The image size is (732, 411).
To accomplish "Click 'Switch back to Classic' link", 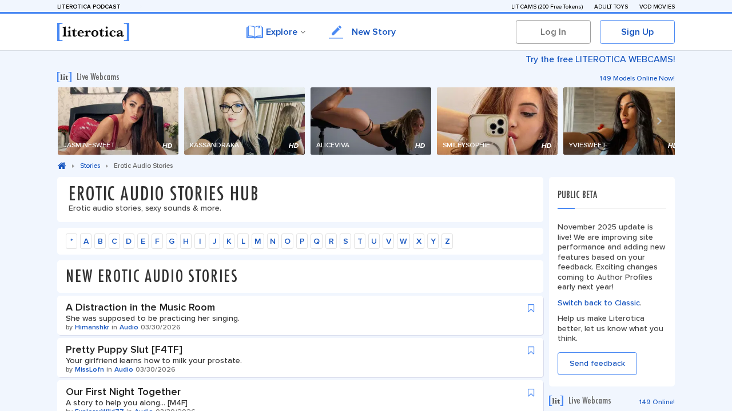I will (x=599, y=303).
